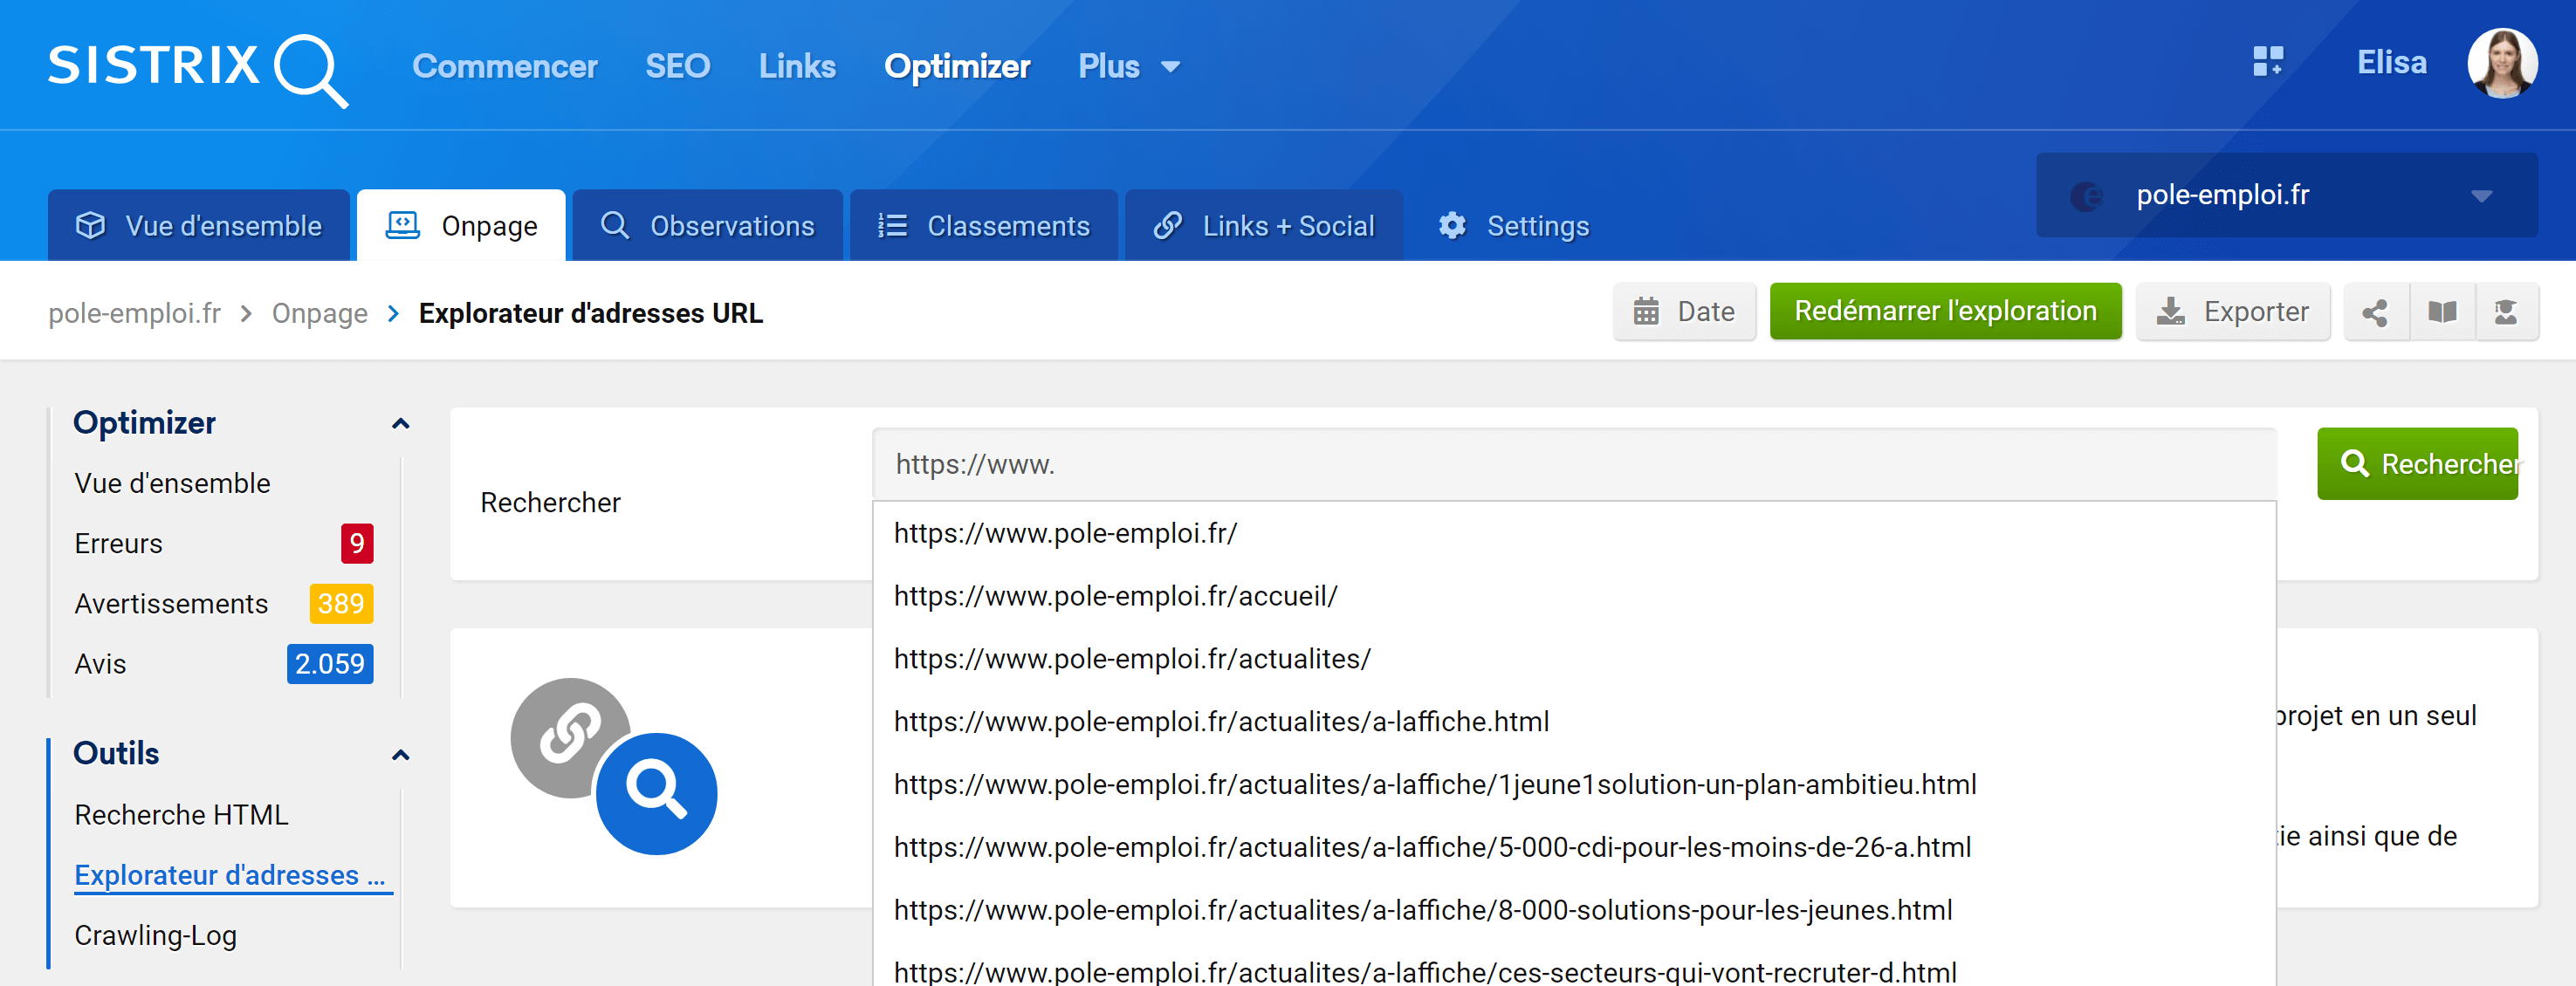Choose the 8-000-solutions-pour-les-jeunes.html suggestion
This screenshot has width=2576, height=986.
click(1574, 911)
